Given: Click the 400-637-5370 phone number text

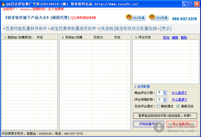Looking at the screenshot, I should point(184,19).
